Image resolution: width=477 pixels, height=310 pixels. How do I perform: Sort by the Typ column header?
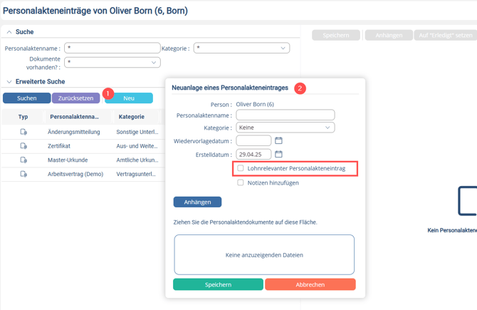click(x=23, y=117)
